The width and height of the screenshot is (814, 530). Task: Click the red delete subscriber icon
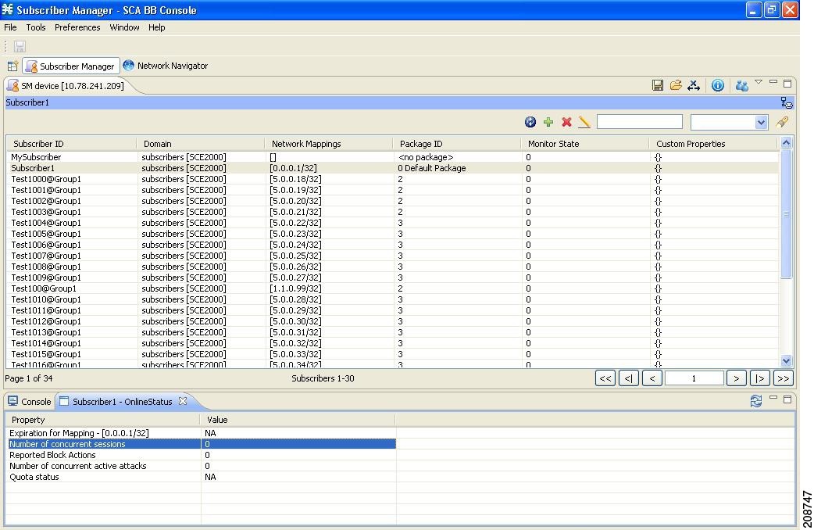coord(566,122)
